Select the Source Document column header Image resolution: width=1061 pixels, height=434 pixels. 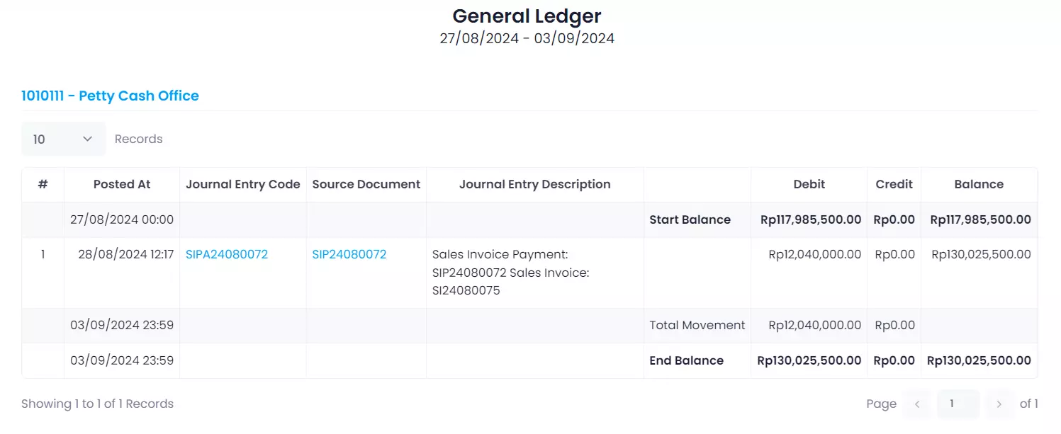[366, 185]
